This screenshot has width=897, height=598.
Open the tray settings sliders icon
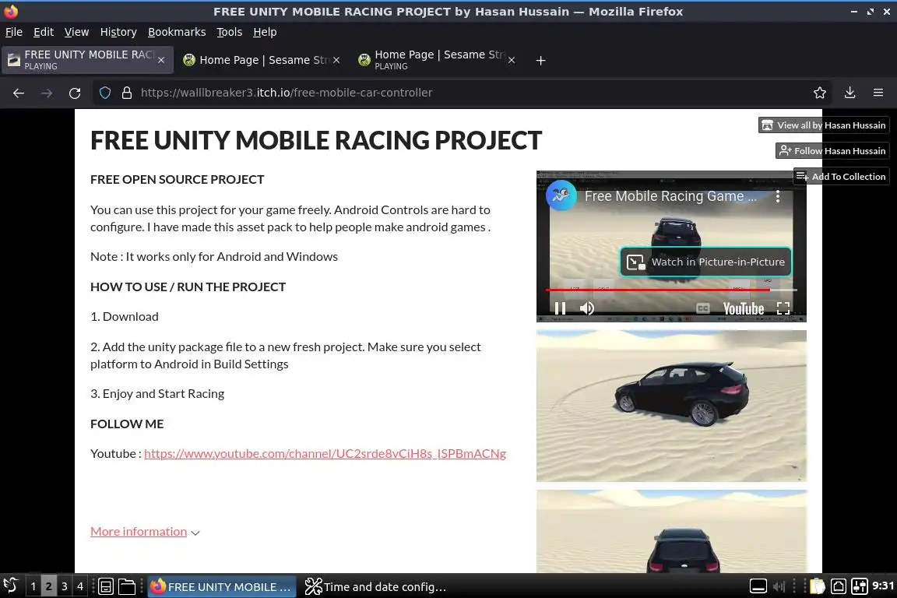[860, 586]
